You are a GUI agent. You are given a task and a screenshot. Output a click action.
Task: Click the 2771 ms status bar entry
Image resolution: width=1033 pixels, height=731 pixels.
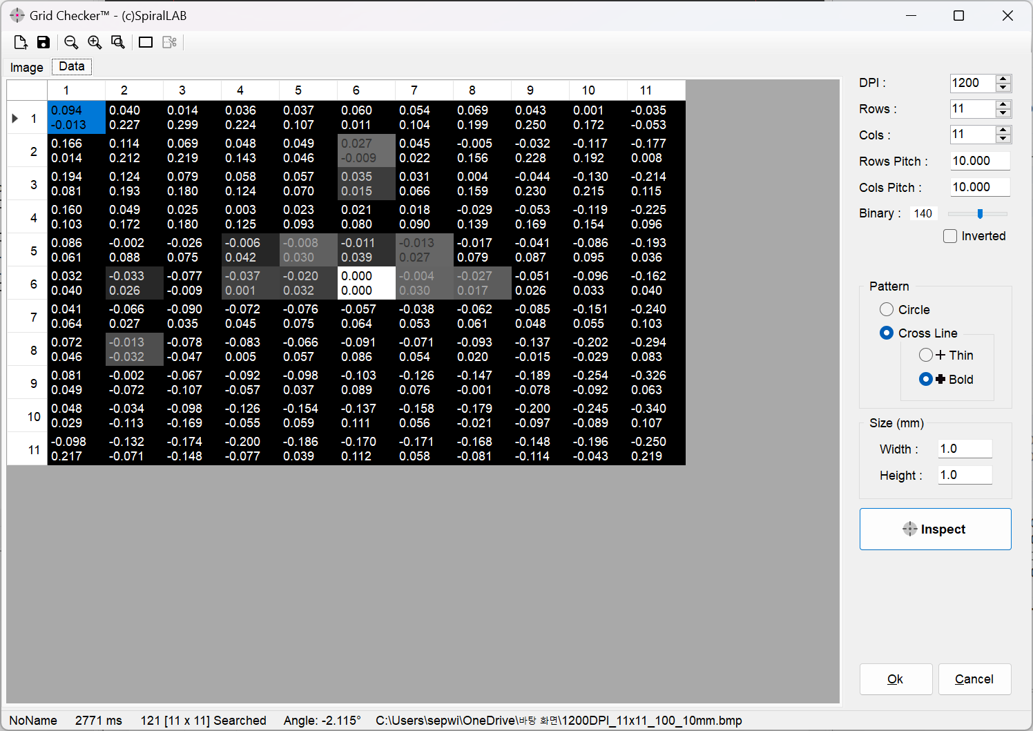tap(99, 721)
